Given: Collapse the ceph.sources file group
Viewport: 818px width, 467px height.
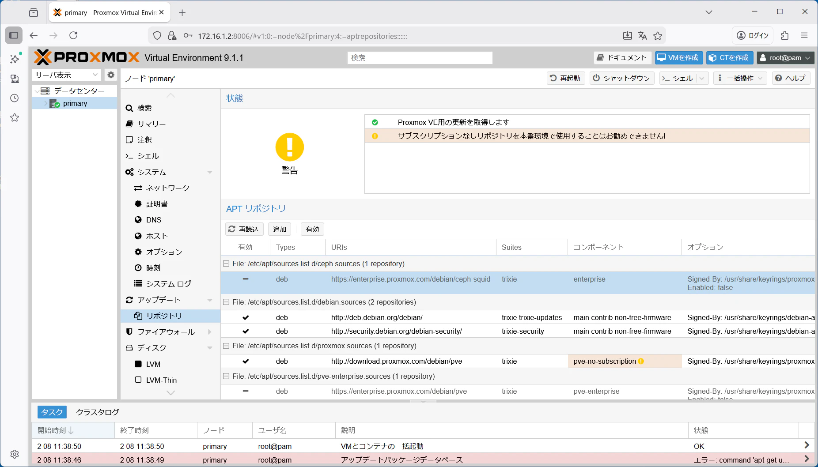Looking at the screenshot, I should 226,264.
